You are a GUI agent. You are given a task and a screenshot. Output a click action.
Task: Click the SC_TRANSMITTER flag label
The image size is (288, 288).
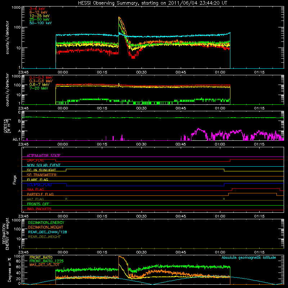coord(41,175)
